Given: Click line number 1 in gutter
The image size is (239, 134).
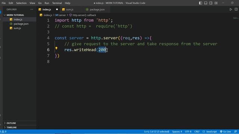Looking at the screenshot, I should [x=48, y=20].
